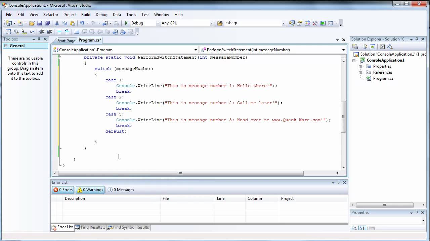
Task: Open the PerformSwitchStatement members dropdown
Action: (x=343, y=50)
